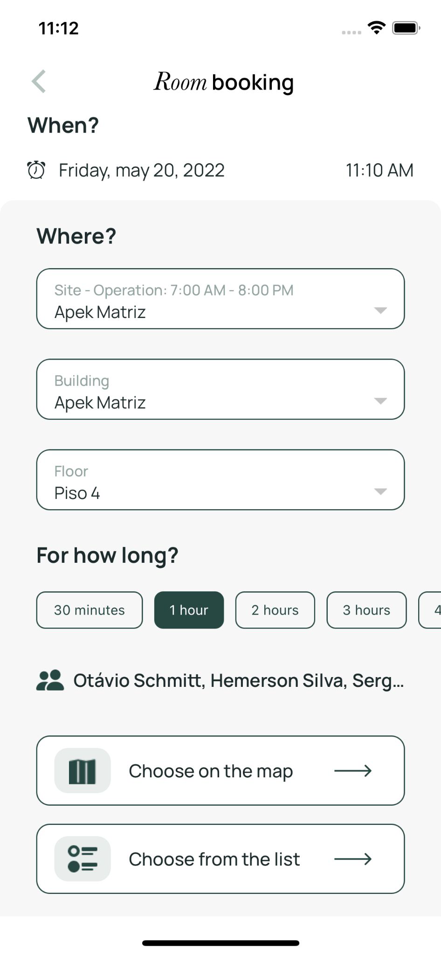Change the date Friday, may 20, 2022
The image size is (441, 955).
point(142,170)
